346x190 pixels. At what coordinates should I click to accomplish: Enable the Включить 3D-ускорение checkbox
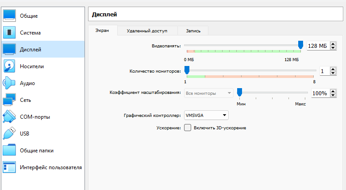click(x=188, y=128)
